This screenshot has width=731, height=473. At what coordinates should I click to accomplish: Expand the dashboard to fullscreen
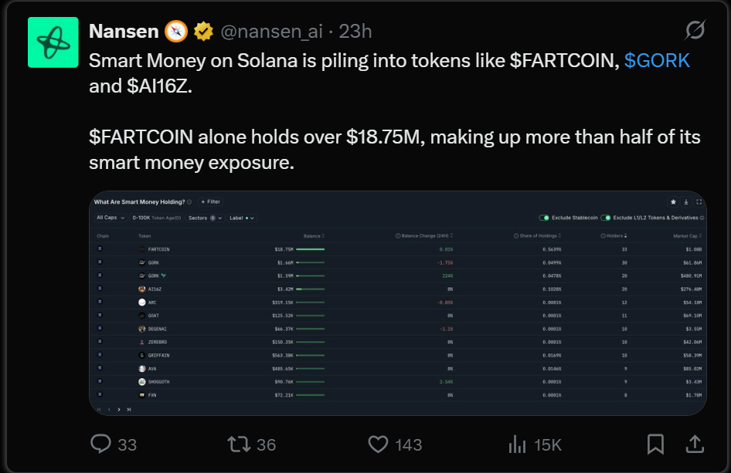click(x=700, y=203)
